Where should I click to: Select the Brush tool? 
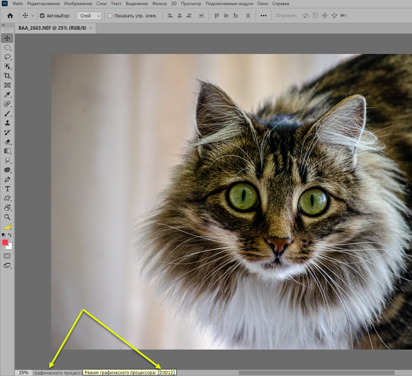click(x=7, y=114)
